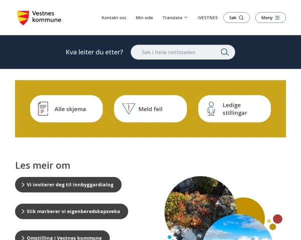Image resolution: width=301 pixels, height=240 pixels.
Task: Click the chevron icon before Vi inviterer deg til innbyggardialog
Action: click(23, 184)
